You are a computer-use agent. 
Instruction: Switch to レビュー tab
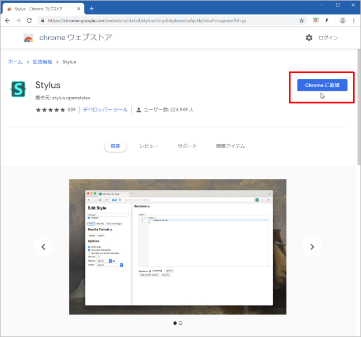pyautogui.click(x=148, y=146)
